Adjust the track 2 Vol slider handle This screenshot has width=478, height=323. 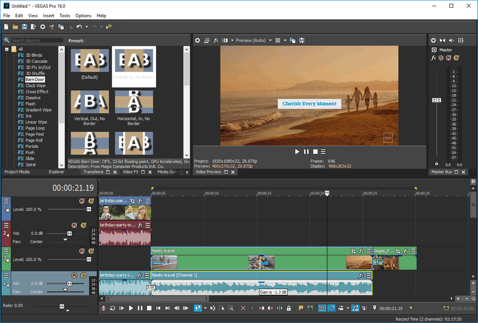[x=69, y=233]
